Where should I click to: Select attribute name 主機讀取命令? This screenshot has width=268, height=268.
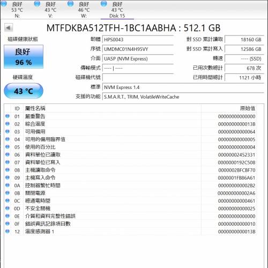(40, 170)
